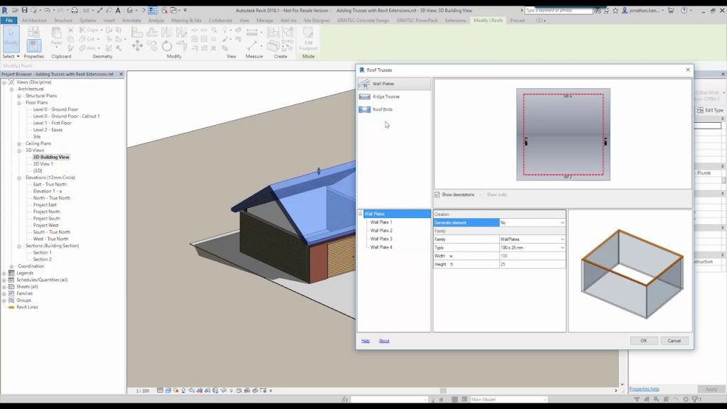Image resolution: width=727 pixels, height=409 pixels.
Task: Open the Generate element dropdown
Action: pyautogui.click(x=562, y=222)
